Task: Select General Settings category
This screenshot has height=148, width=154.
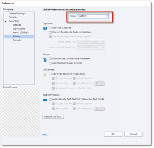Action: 17,13
